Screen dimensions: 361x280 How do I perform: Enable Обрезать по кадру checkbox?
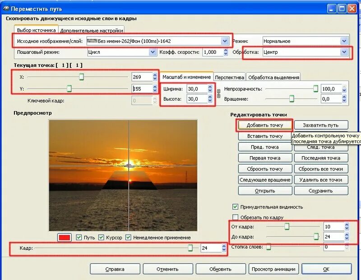tap(235, 217)
